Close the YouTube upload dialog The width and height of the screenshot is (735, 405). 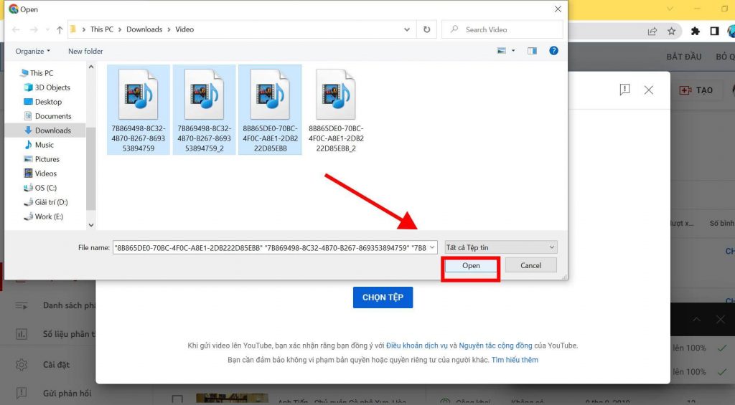tap(648, 90)
